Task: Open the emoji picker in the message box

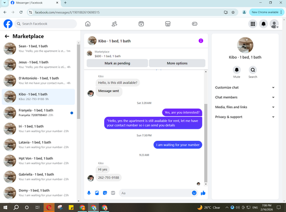Action: [194, 193]
